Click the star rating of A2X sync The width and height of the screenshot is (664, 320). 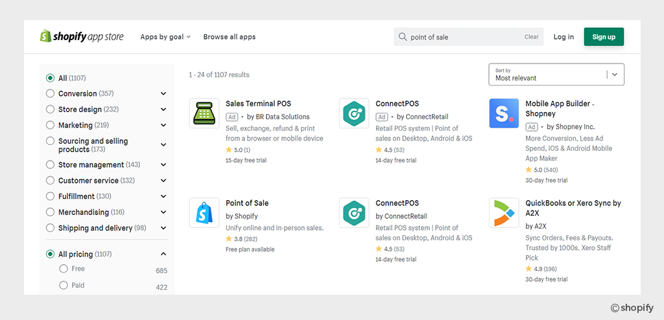click(x=541, y=269)
